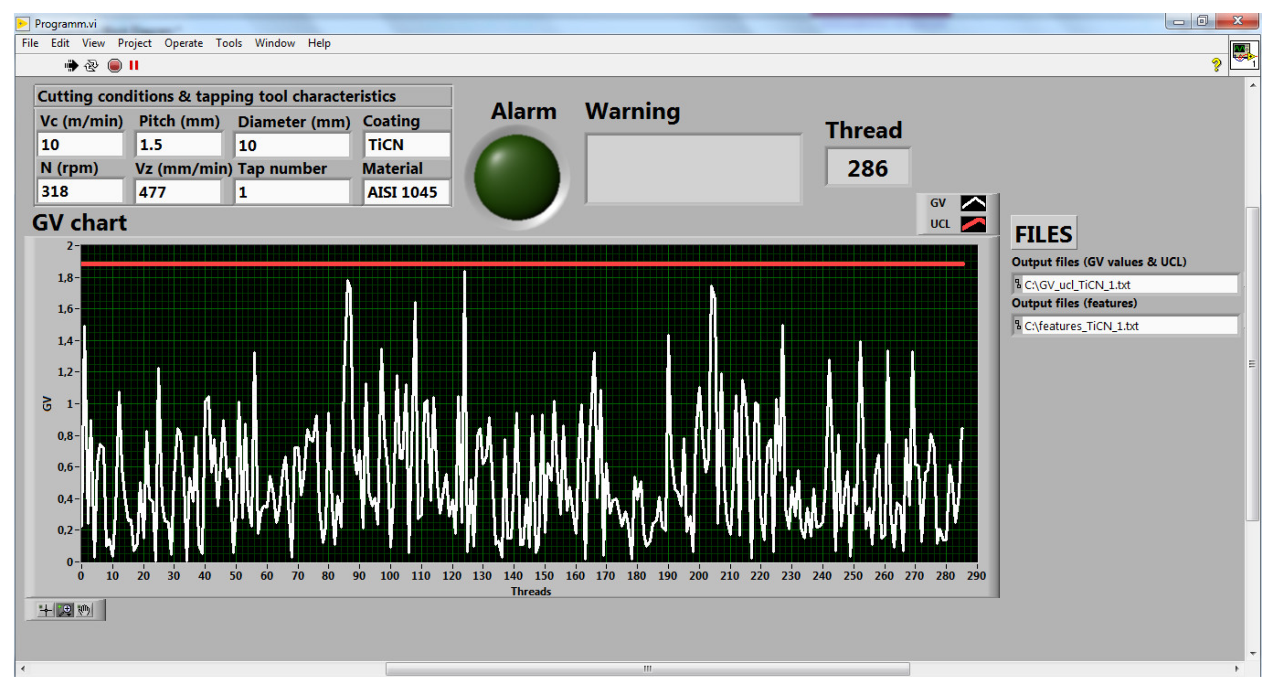This screenshot has width=1281, height=689.
Task: Click the red UCL plot legend swatch
Action: pos(972,224)
